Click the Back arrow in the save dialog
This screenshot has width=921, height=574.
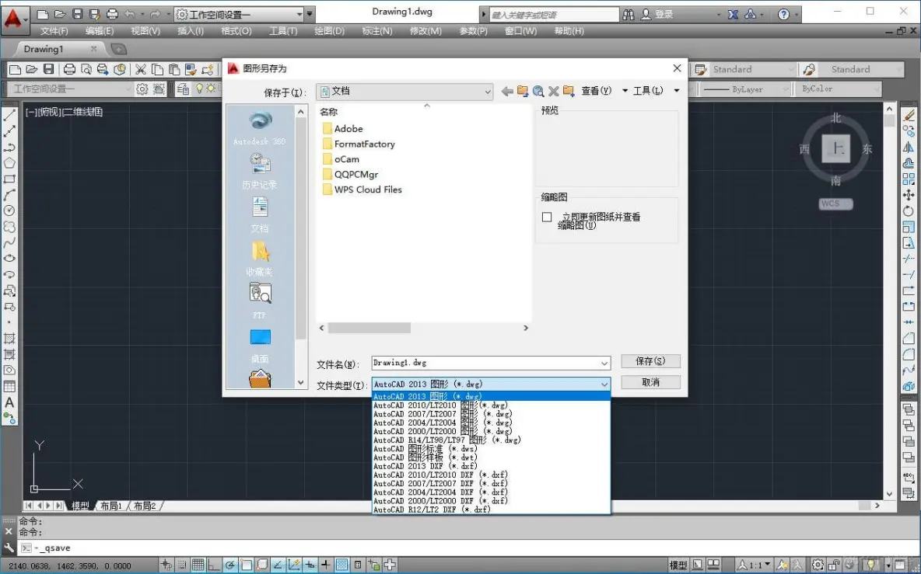pos(507,91)
